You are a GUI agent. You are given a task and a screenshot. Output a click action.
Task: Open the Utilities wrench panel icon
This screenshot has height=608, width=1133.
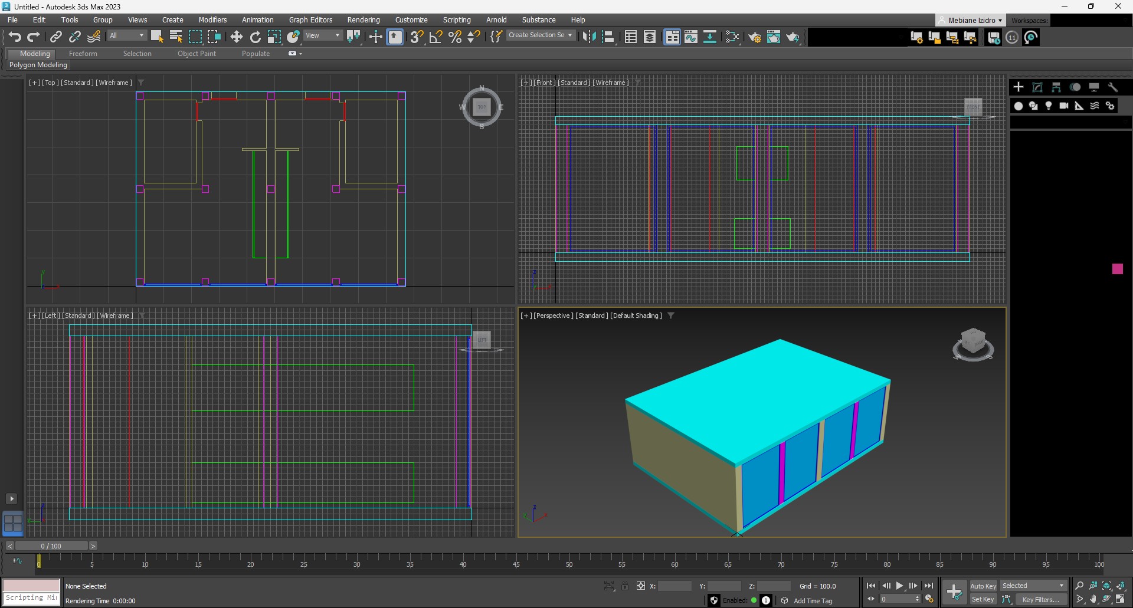(1112, 87)
